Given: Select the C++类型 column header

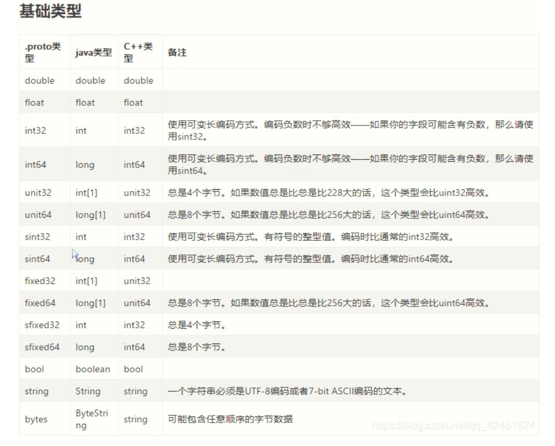Looking at the screenshot, I should (137, 51).
